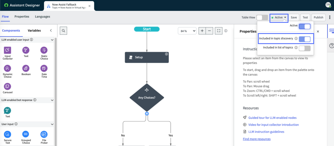Open the help question mark sidebar icon
Image resolution: width=334 pixels, height=146 pixels.
click(x=331, y=46)
